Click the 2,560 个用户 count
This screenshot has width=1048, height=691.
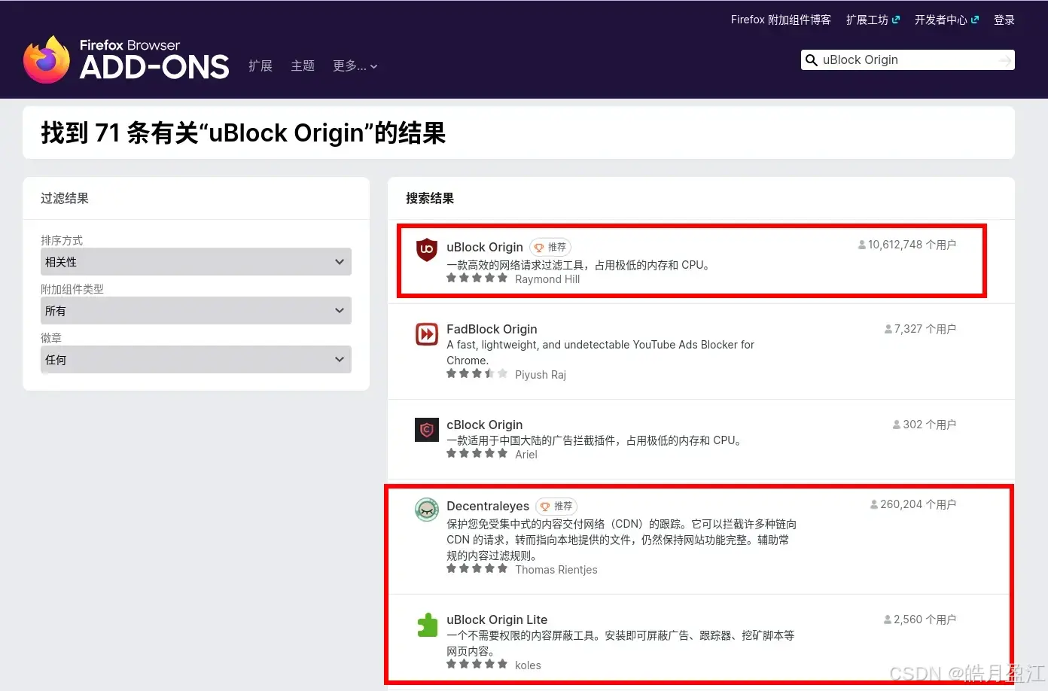point(920,619)
